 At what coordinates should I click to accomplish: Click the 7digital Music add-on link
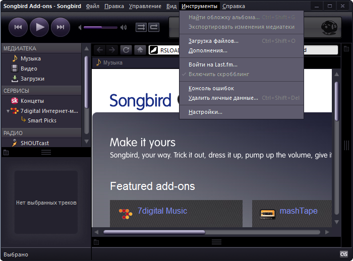coord(162,211)
